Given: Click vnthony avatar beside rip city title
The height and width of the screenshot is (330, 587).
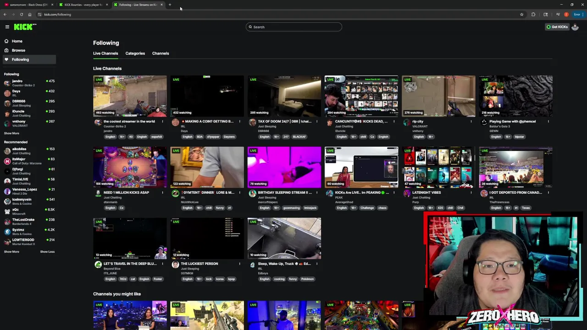Looking at the screenshot, I should pyautogui.click(x=406, y=122).
